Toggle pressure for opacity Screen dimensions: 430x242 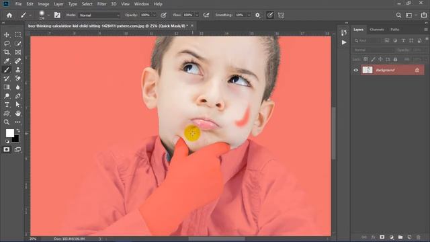pyautogui.click(x=163, y=15)
